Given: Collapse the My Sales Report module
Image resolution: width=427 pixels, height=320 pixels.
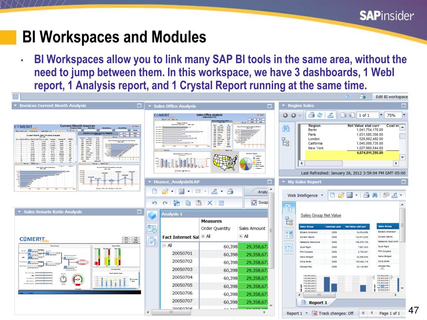Looking at the screenshot, I should [283, 182].
